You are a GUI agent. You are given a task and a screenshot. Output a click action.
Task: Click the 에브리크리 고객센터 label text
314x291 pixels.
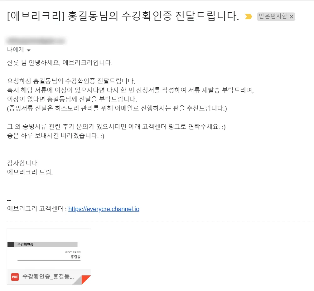(35, 209)
